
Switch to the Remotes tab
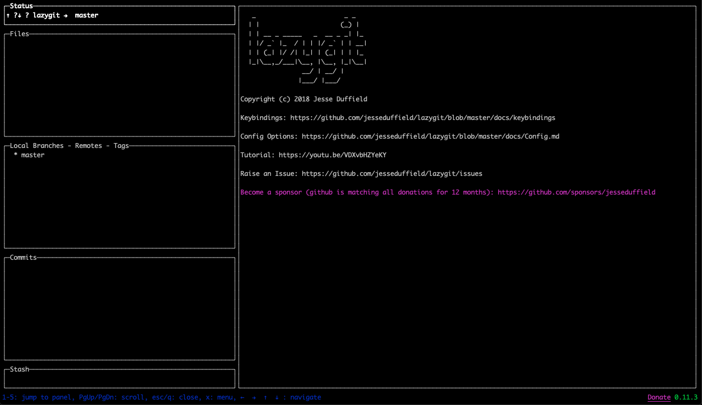tap(88, 145)
